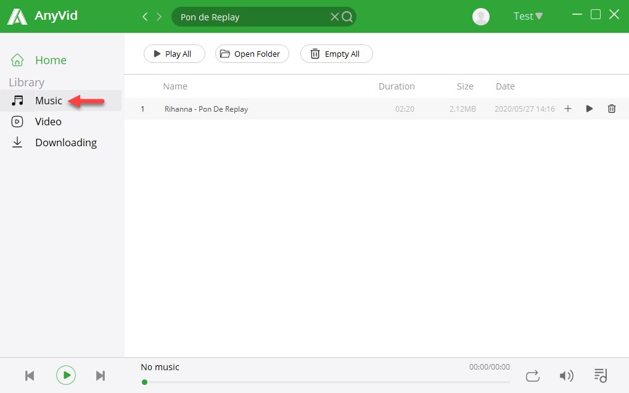
Task: Click the Downloading arrow icon
Action: 17,143
